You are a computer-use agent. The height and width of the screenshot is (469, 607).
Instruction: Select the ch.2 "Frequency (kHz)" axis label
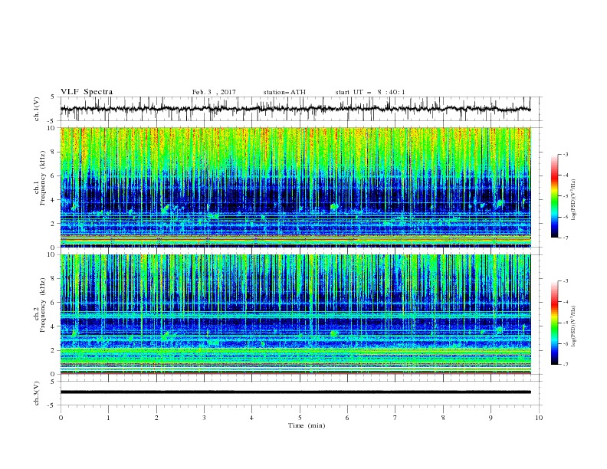[x=43, y=304]
